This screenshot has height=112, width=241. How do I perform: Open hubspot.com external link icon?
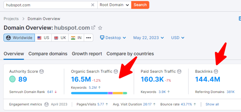coord(93,28)
